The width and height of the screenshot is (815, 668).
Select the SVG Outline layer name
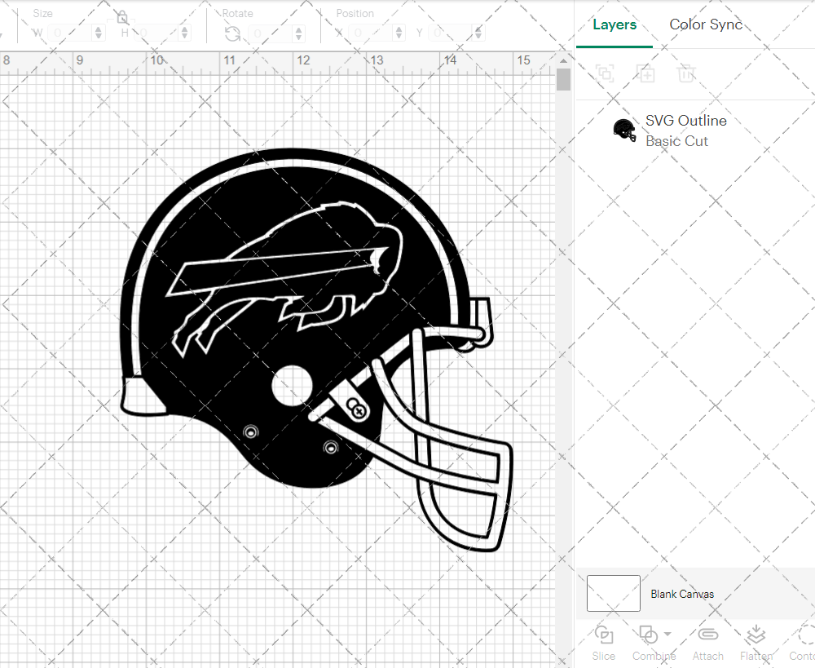[686, 120]
